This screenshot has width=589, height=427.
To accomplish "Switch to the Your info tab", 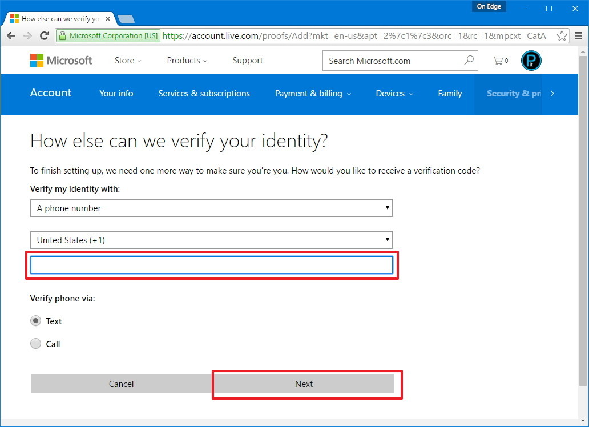I will (x=116, y=94).
